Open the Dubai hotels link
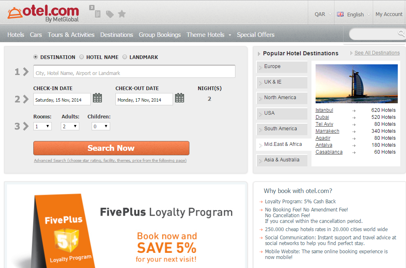The image size is (406, 268). coord(322,117)
